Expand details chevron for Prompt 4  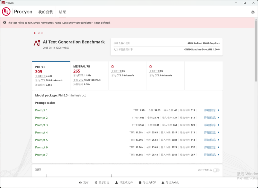(x=219, y=132)
